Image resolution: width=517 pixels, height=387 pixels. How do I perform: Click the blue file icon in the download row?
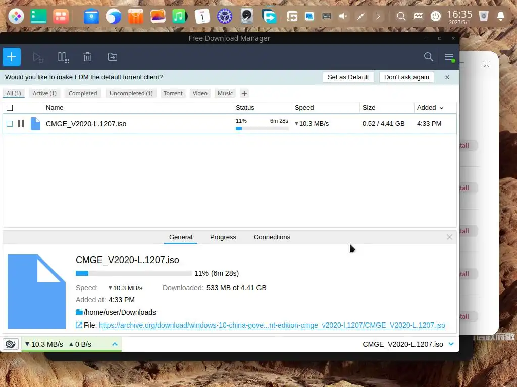[35, 124]
